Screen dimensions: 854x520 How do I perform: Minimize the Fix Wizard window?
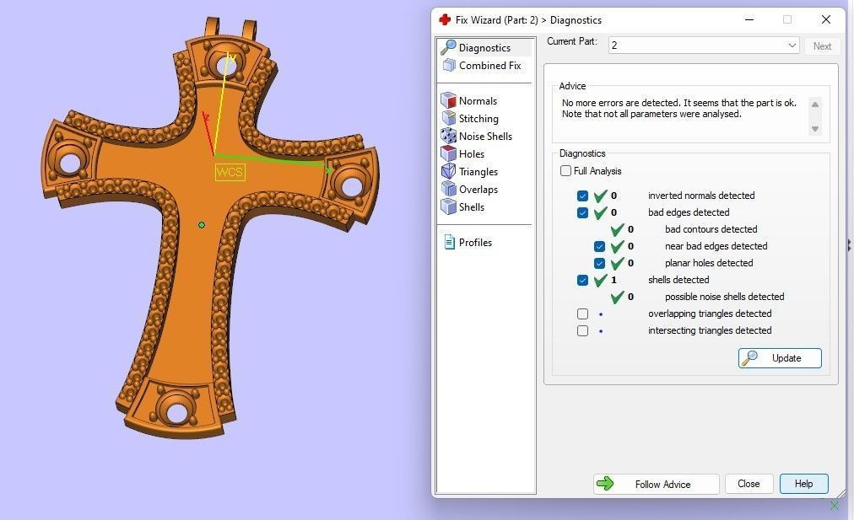[749, 19]
